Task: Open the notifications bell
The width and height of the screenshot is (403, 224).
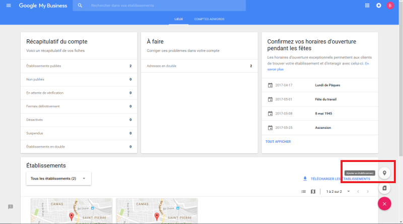Action: click(x=378, y=6)
